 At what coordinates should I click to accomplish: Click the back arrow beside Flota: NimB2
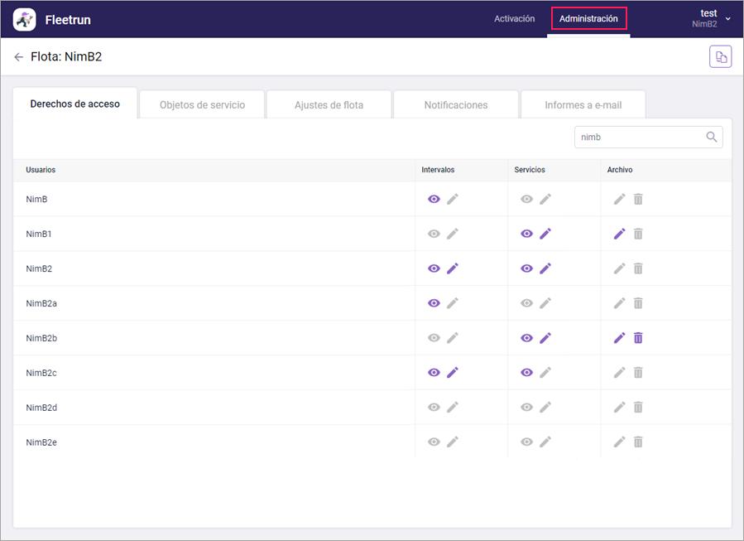[19, 57]
